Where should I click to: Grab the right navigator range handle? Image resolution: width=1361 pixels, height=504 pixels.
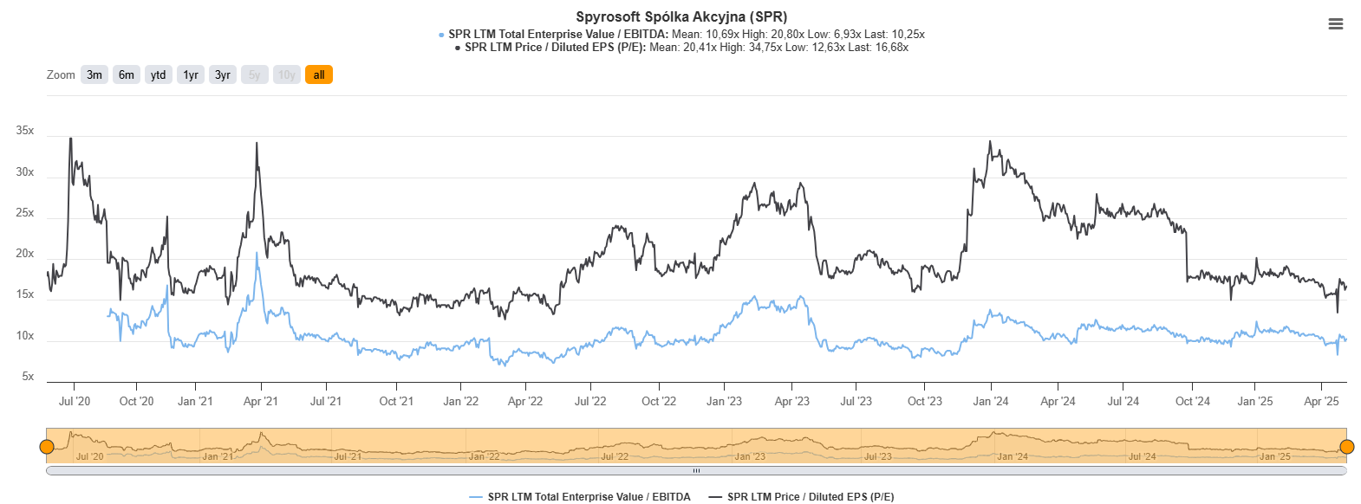pos(1347,447)
